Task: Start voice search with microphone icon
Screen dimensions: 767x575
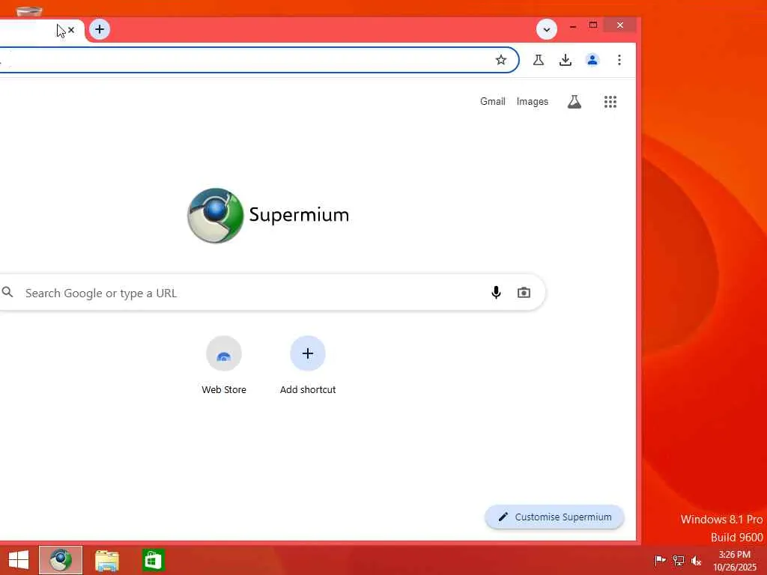Action: point(496,293)
